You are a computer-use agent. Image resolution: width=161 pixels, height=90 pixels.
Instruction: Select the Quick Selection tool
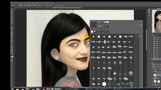12,17
